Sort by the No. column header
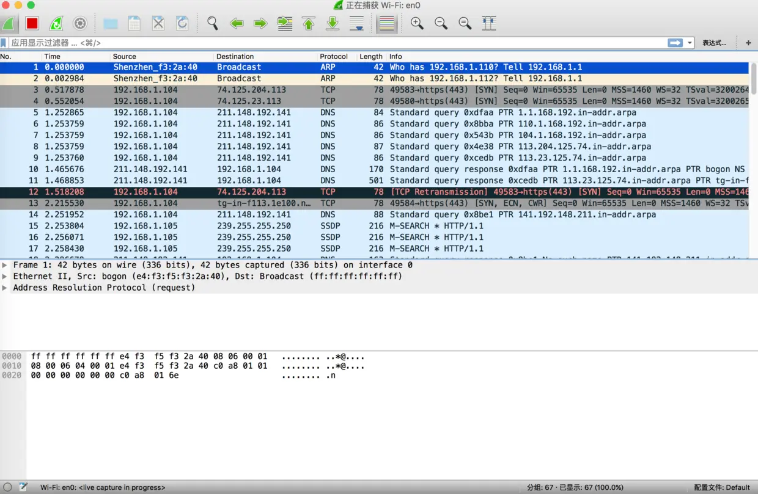 (21, 56)
